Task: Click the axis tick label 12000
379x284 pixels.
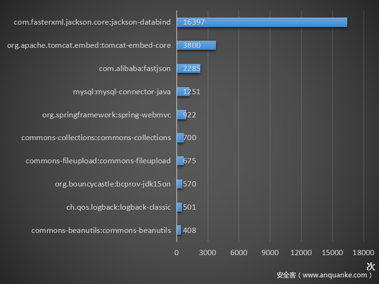Action: (x=301, y=253)
